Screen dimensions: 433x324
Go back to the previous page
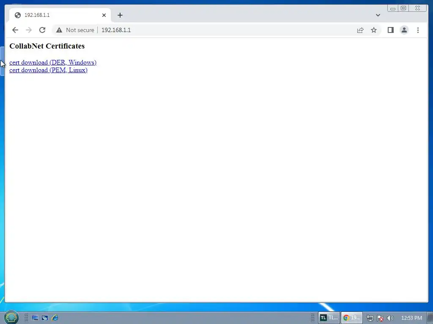point(15,30)
